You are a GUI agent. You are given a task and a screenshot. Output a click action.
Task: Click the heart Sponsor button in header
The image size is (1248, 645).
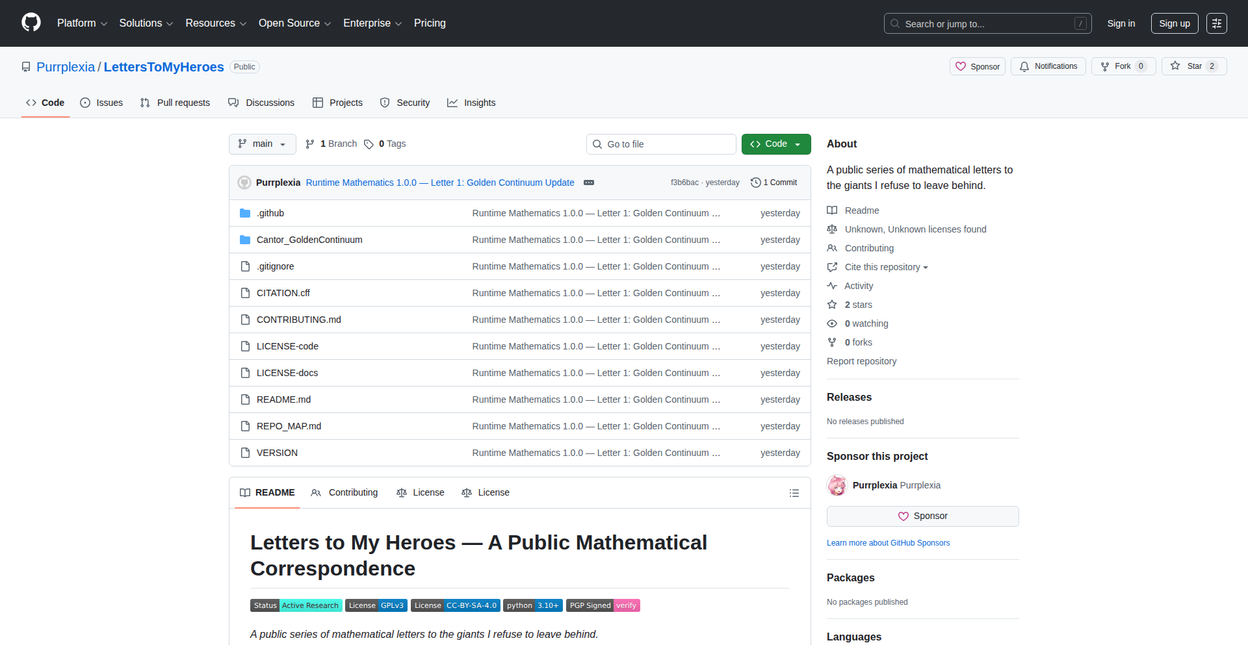[977, 66]
